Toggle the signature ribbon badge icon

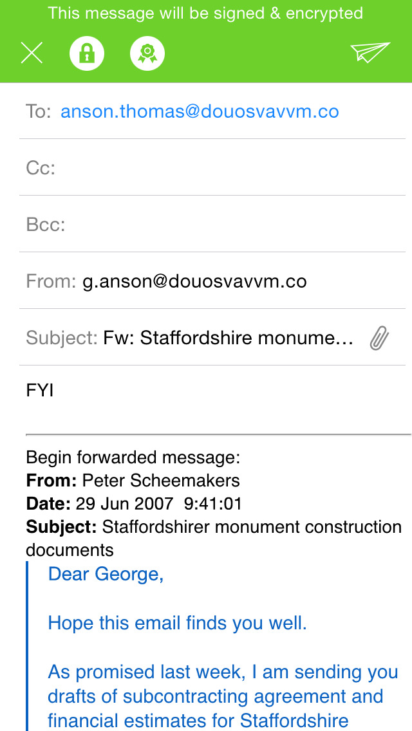tap(147, 53)
